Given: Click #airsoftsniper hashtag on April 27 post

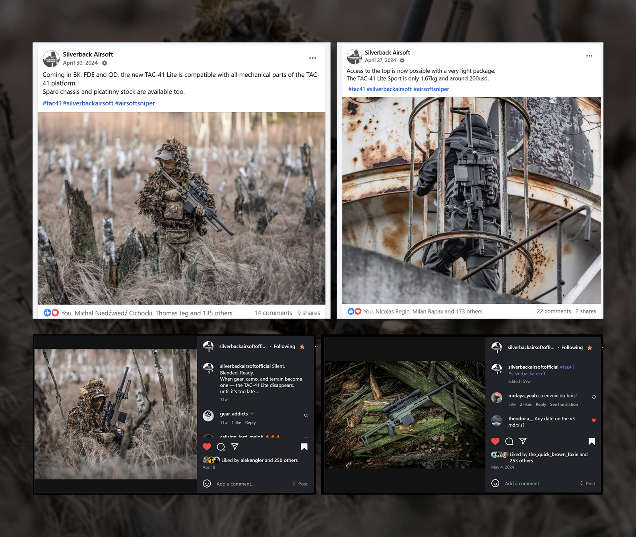Looking at the screenshot, I should (431, 89).
